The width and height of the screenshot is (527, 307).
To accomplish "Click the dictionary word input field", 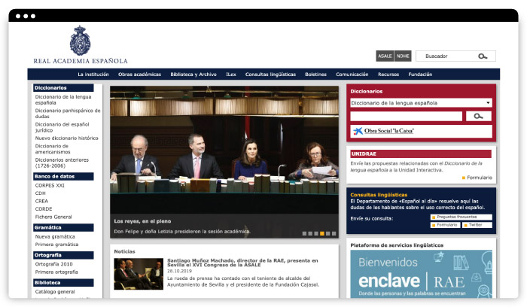I will [406, 116].
